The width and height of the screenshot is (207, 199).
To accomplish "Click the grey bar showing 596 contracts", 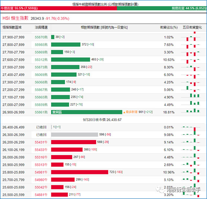I will click(x=74, y=135).
